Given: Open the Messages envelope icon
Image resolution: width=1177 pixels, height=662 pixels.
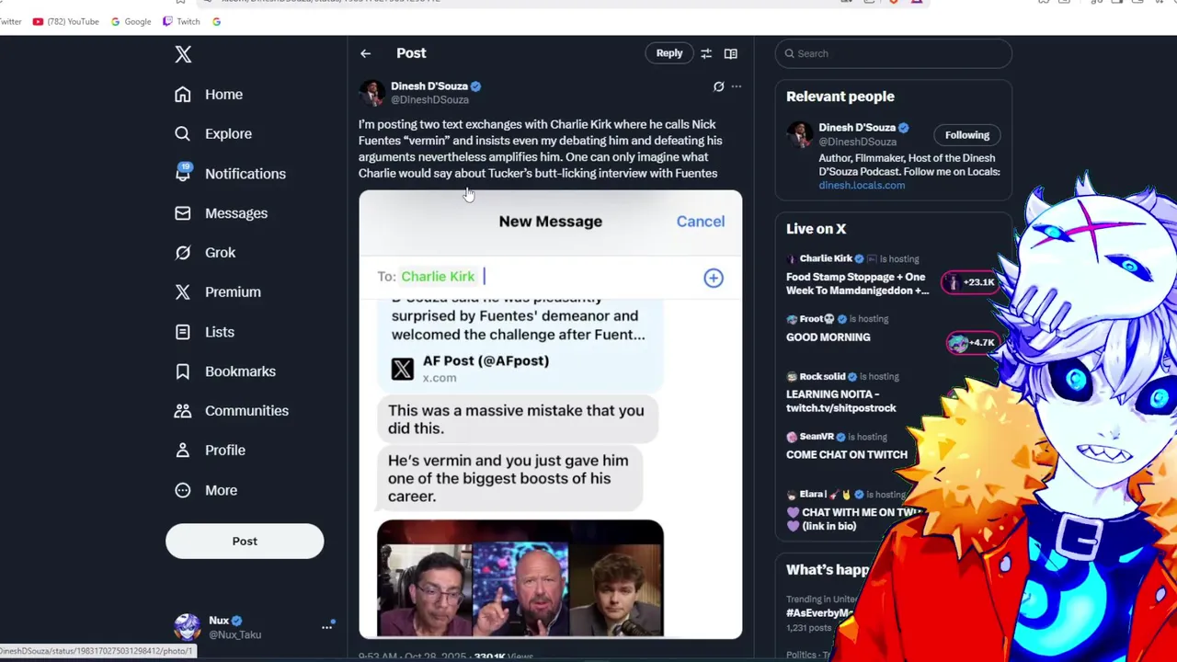Looking at the screenshot, I should (183, 213).
